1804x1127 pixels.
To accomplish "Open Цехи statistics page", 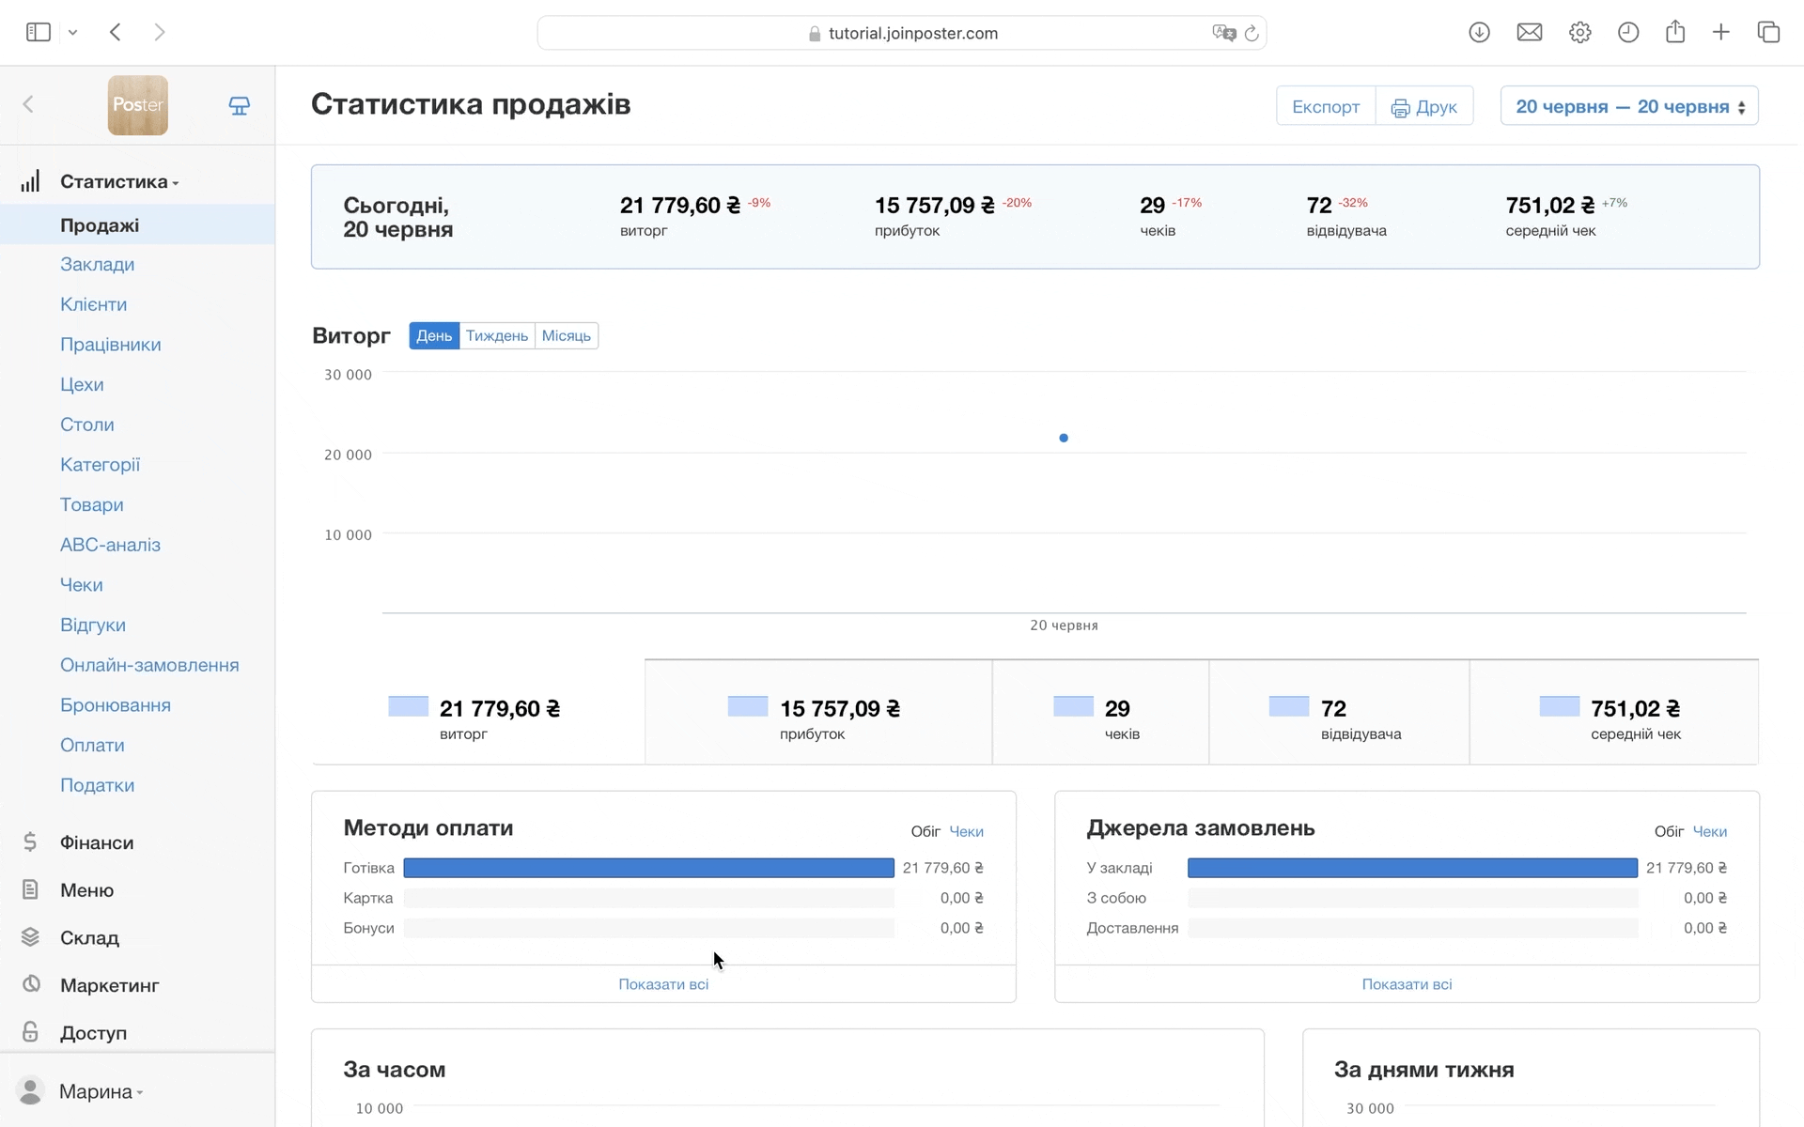I will [83, 384].
